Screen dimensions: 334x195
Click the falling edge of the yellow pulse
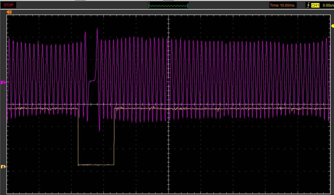78,137
